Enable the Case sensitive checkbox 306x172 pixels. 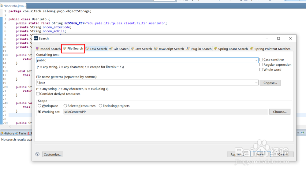261,60
